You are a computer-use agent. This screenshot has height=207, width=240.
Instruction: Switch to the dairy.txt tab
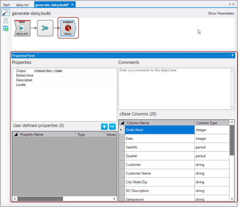23,4
